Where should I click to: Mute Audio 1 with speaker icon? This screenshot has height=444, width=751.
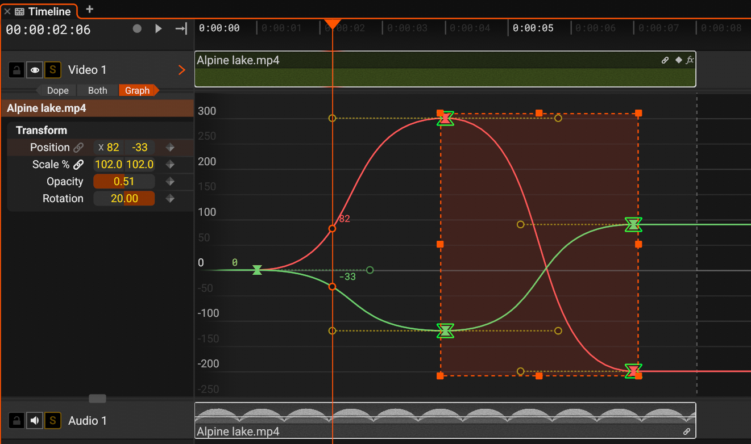coord(35,421)
